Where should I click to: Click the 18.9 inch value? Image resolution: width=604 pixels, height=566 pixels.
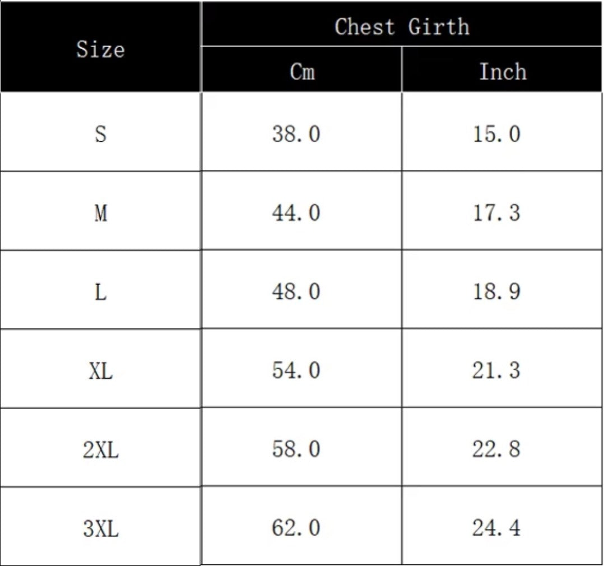[496, 291]
